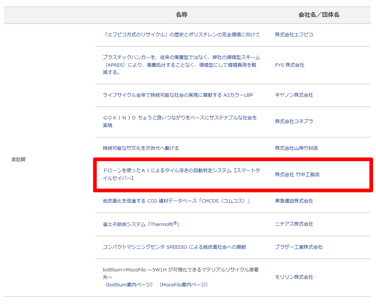Open the スマートタイルセイバー drone AI link
Viewport: 376px width, 304px height.
point(181,174)
